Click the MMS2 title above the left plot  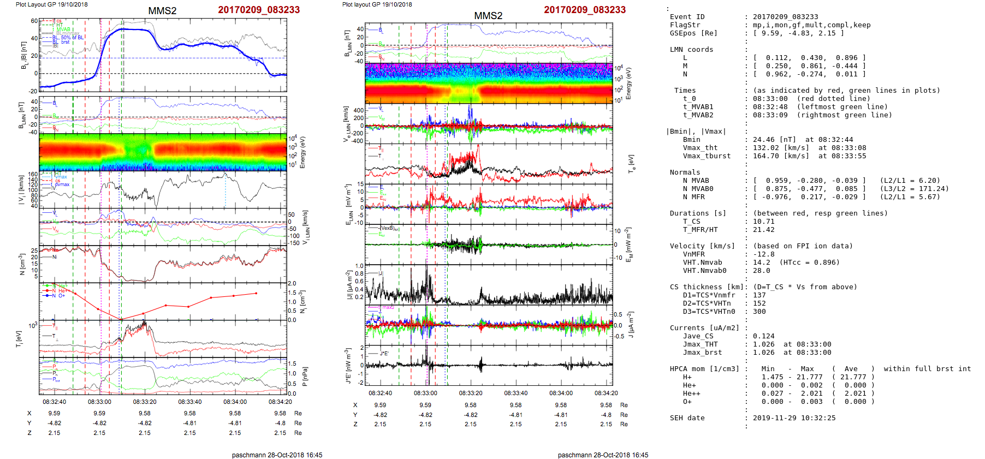click(x=162, y=11)
